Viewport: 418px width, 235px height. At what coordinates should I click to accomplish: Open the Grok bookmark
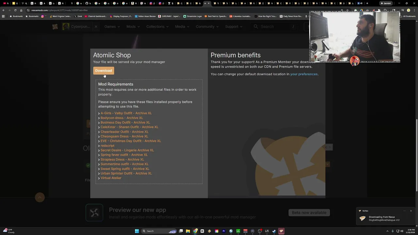pyautogui.click(x=78, y=16)
